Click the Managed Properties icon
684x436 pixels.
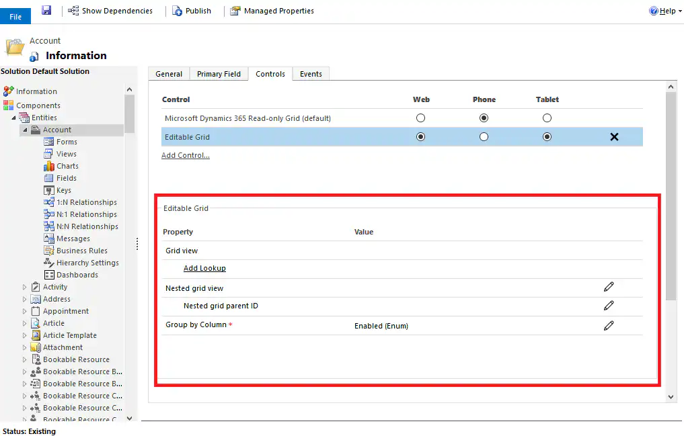(x=235, y=10)
